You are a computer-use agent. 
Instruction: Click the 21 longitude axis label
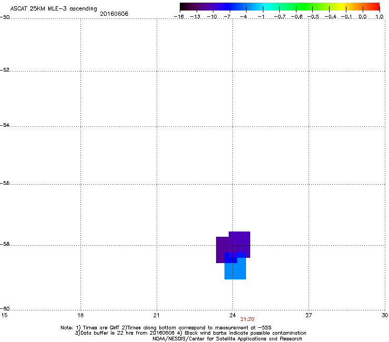(x=156, y=315)
